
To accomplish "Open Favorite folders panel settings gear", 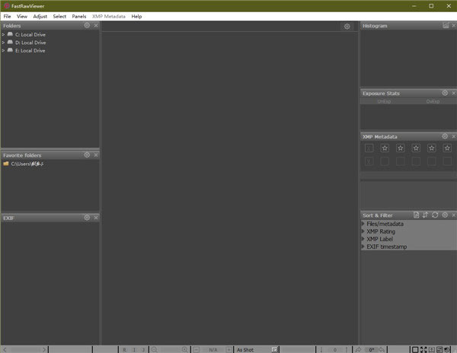I will click(x=87, y=155).
